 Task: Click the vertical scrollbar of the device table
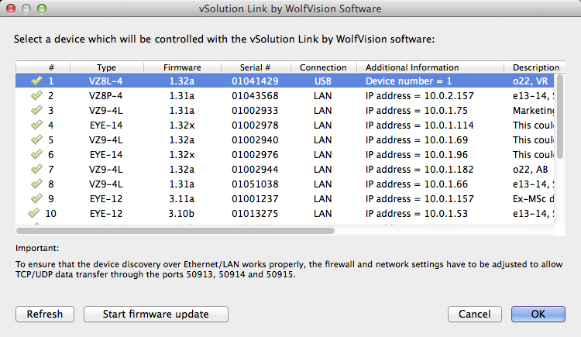click(560, 116)
